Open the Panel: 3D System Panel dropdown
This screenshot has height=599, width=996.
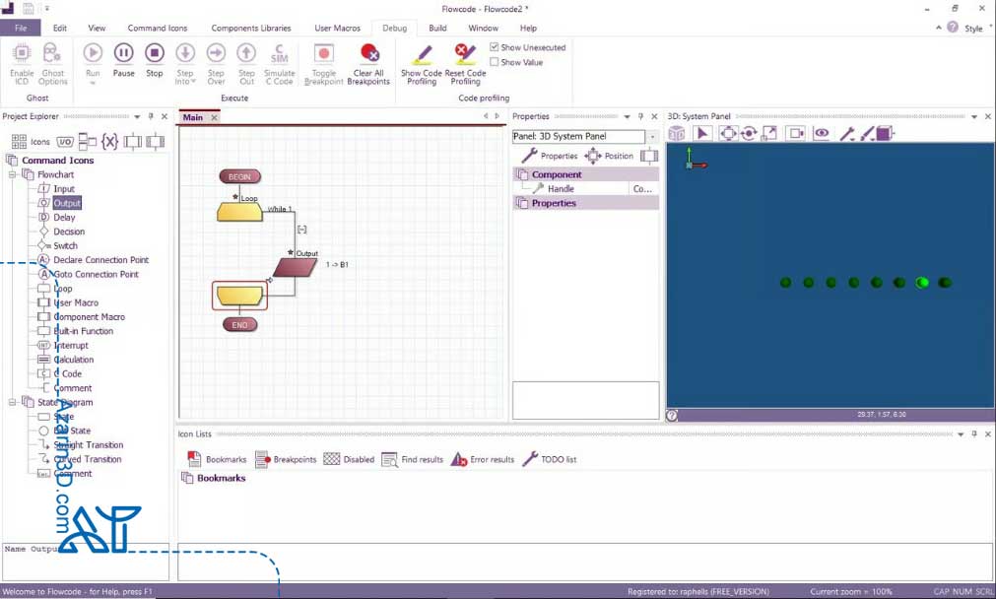click(652, 137)
